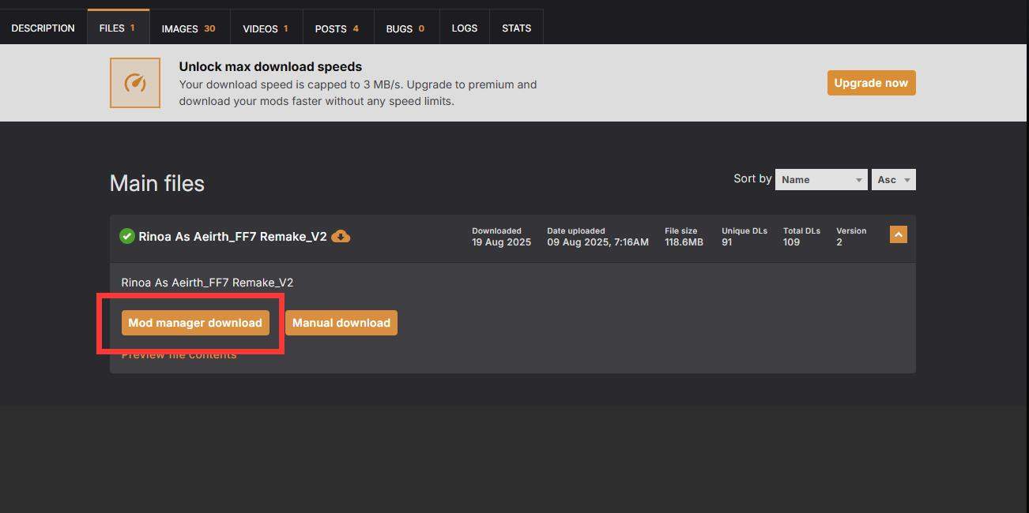Show the Stats tab
Viewport: 1029px width, 513px height.
(x=516, y=28)
